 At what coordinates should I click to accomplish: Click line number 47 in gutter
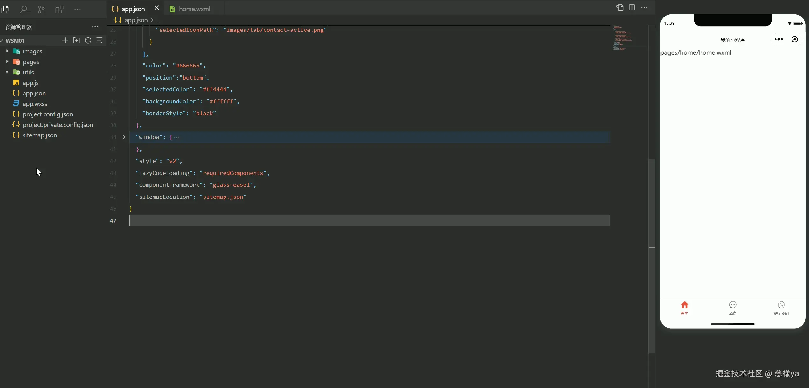point(113,221)
